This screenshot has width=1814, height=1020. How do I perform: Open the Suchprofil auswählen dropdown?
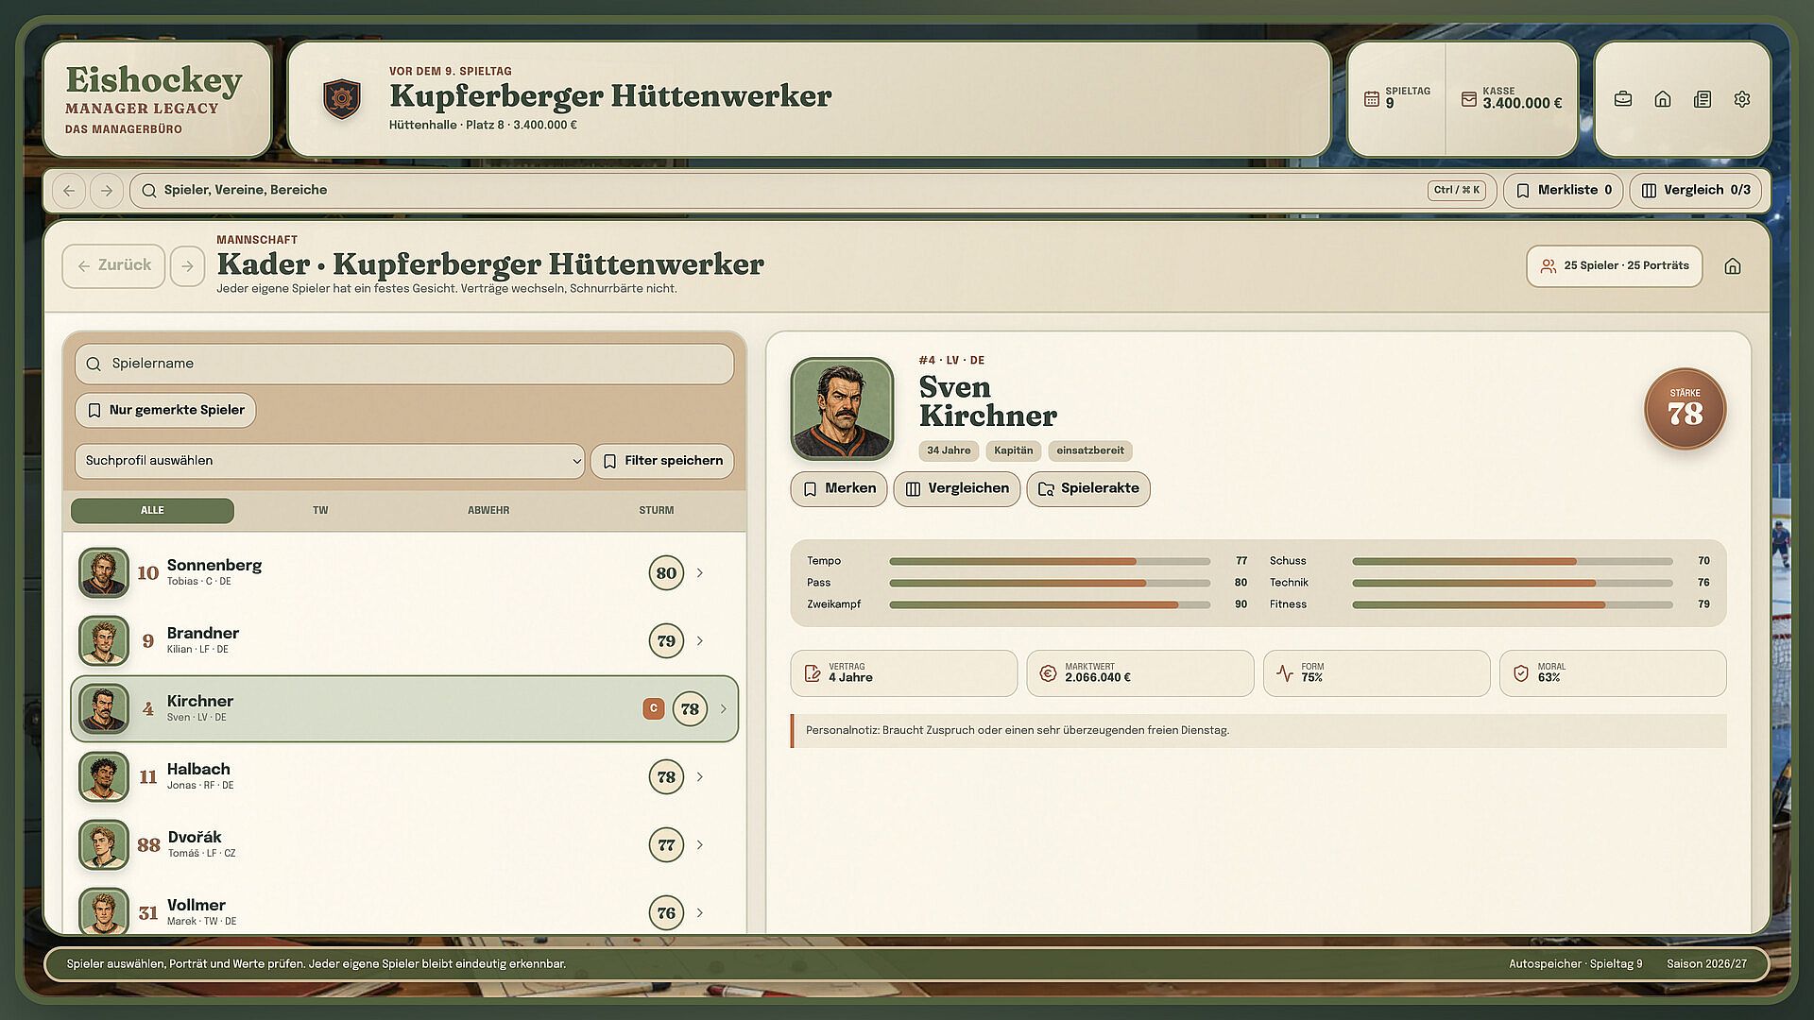point(330,461)
